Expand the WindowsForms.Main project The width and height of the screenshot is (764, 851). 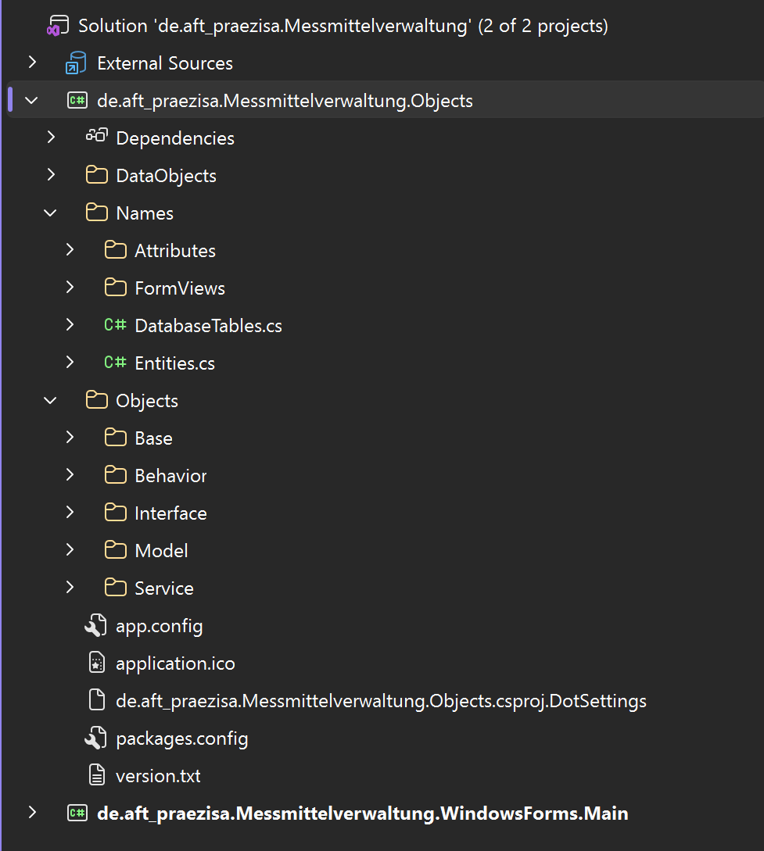coord(32,813)
